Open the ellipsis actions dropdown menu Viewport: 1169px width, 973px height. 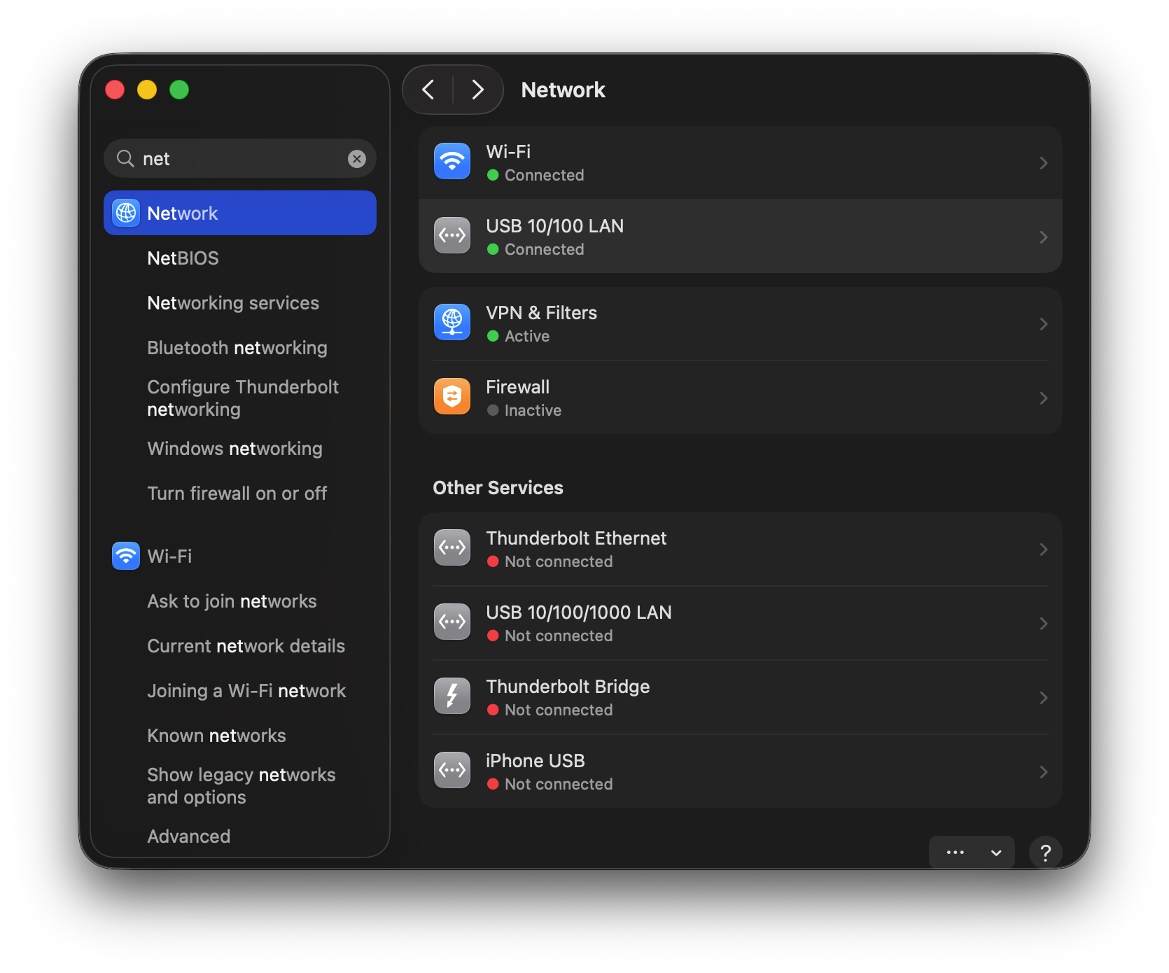point(971,852)
